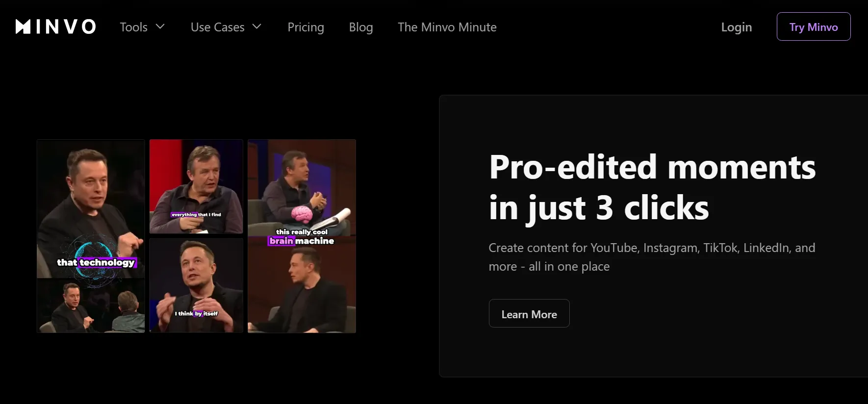Go to the Pricing page

(306, 27)
